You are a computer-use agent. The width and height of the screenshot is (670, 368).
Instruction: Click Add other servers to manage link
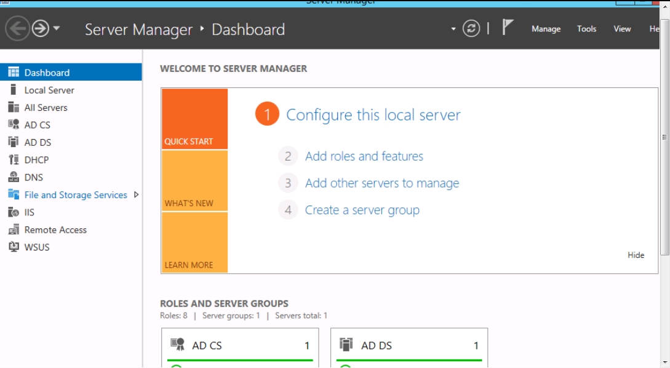click(x=382, y=183)
